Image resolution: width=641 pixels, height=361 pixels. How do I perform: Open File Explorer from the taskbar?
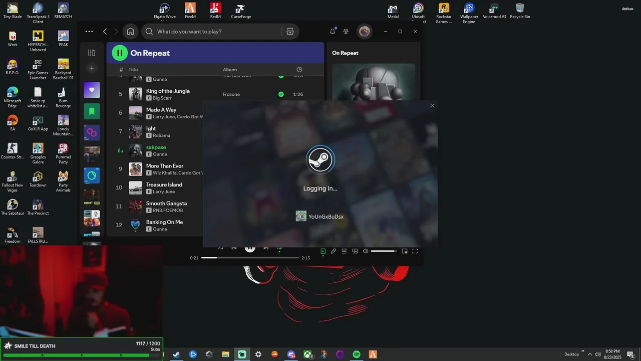pos(225,354)
